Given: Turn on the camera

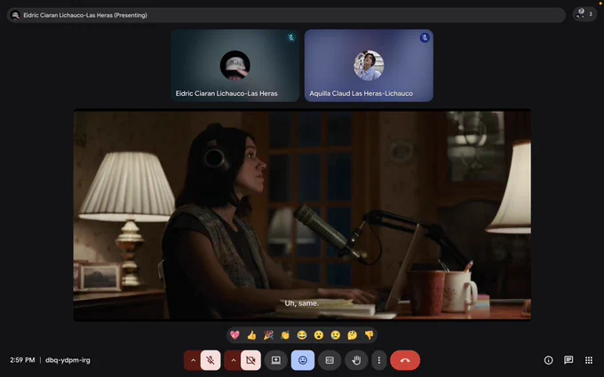Looking at the screenshot, I should 250,360.
